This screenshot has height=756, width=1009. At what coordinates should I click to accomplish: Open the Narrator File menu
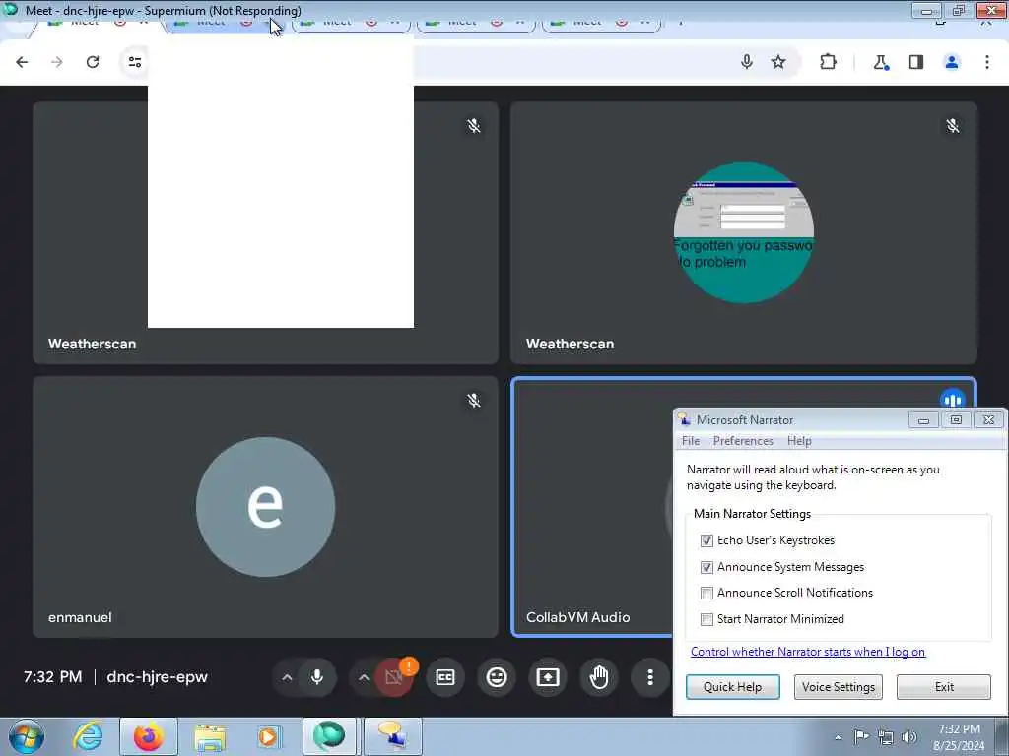pyautogui.click(x=691, y=441)
